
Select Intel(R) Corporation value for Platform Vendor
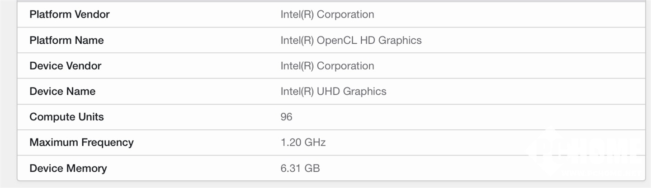[x=327, y=14]
